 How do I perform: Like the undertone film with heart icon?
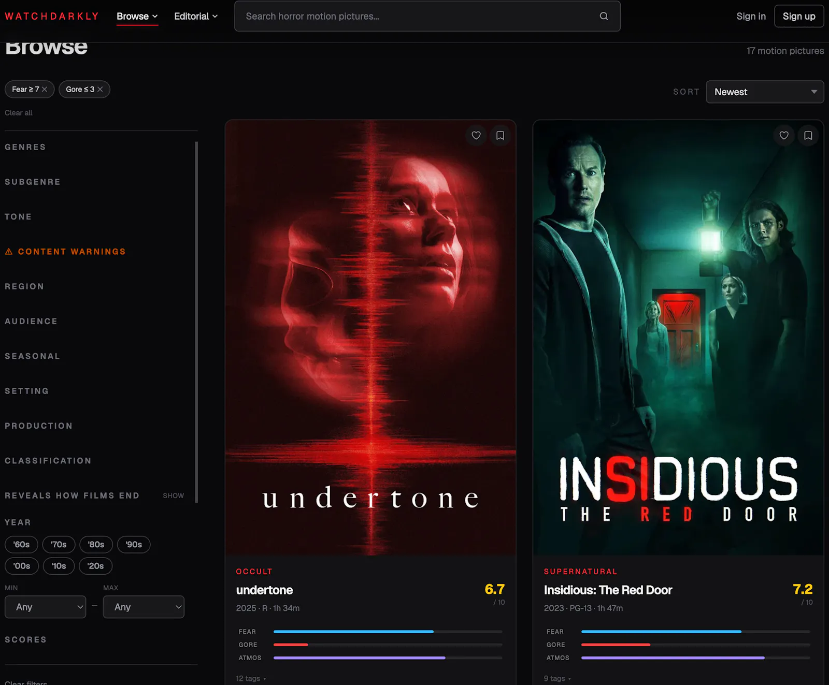[x=476, y=136]
